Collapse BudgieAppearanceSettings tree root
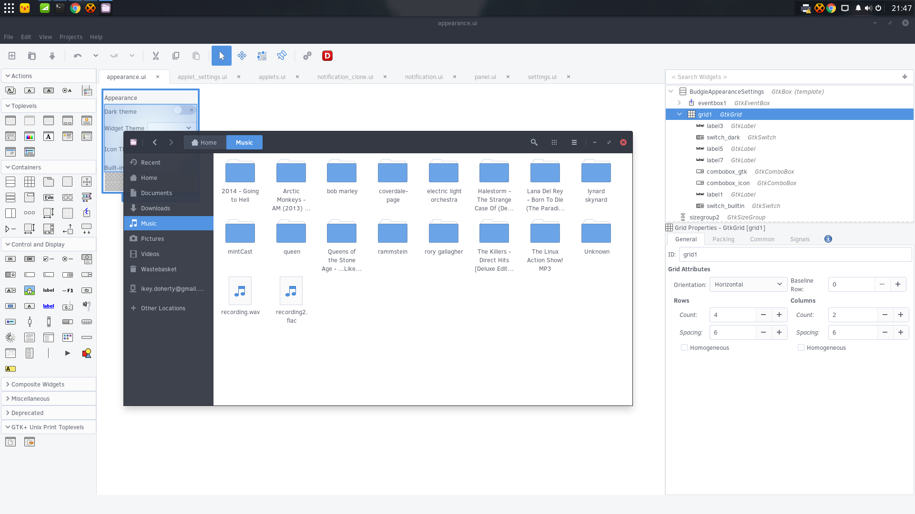This screenshot has width=915, height=514. (671, 91)
